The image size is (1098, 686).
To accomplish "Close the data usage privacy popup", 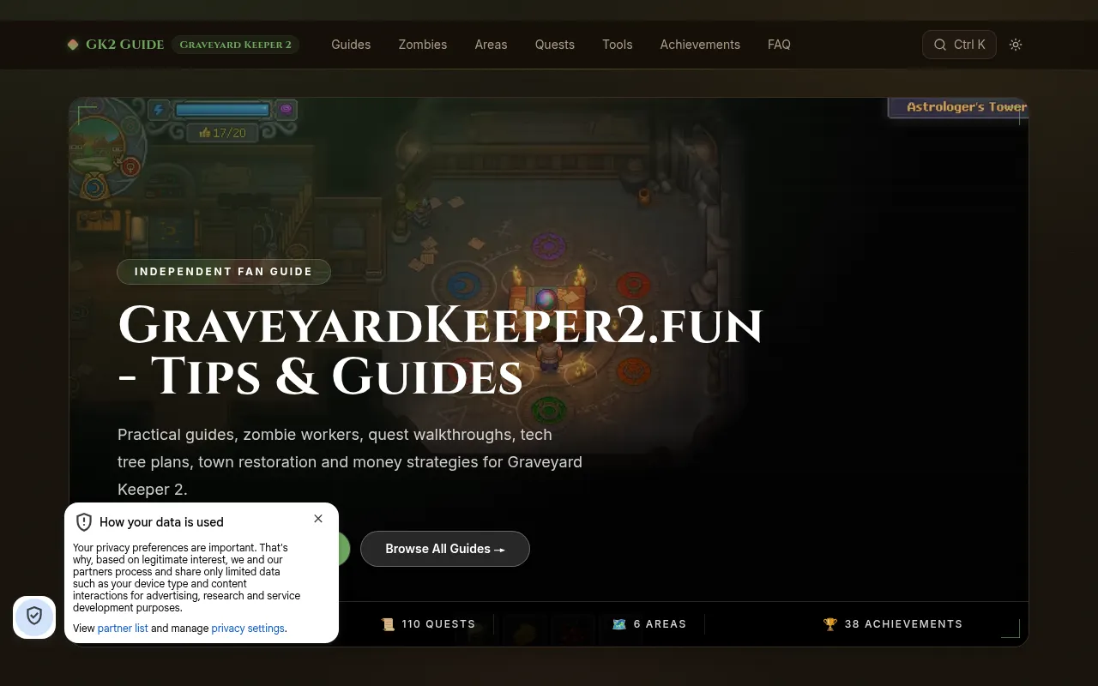I will tap(318, 519).
